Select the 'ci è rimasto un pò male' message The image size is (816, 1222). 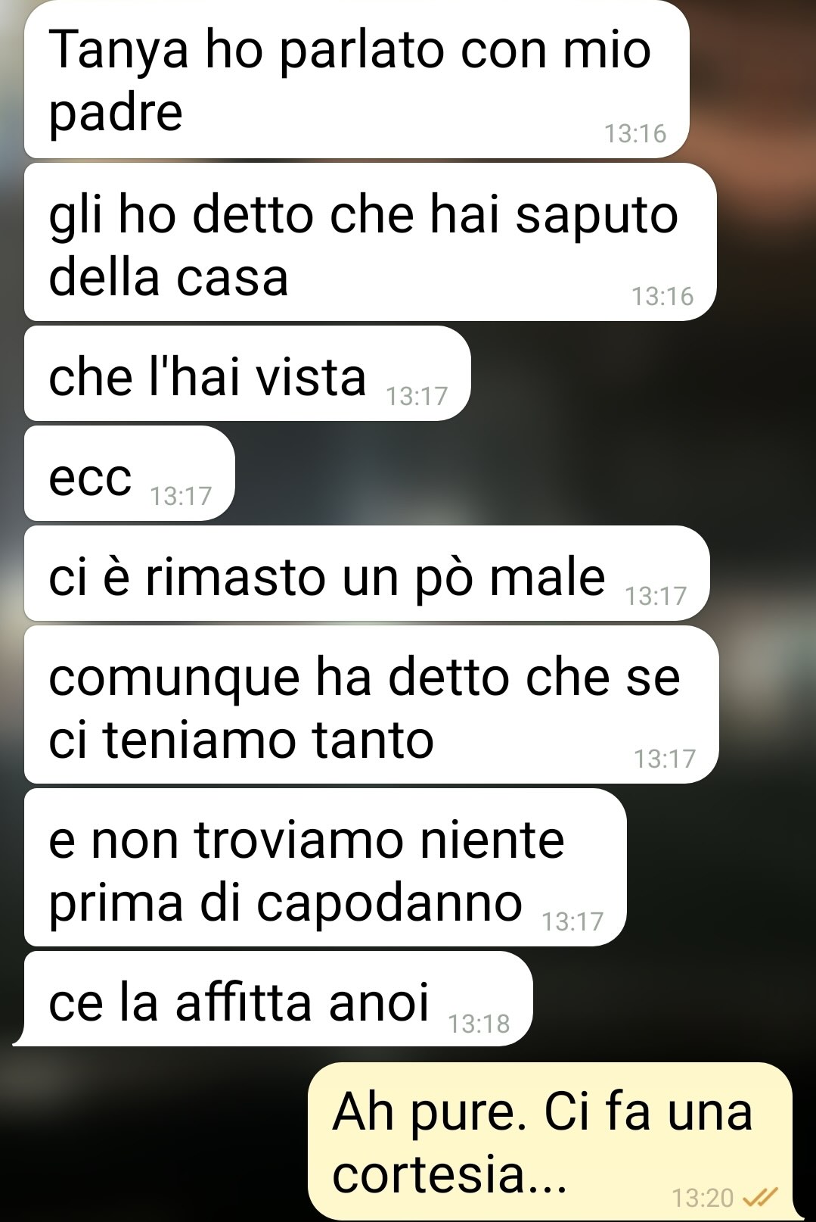pos(367,573)
